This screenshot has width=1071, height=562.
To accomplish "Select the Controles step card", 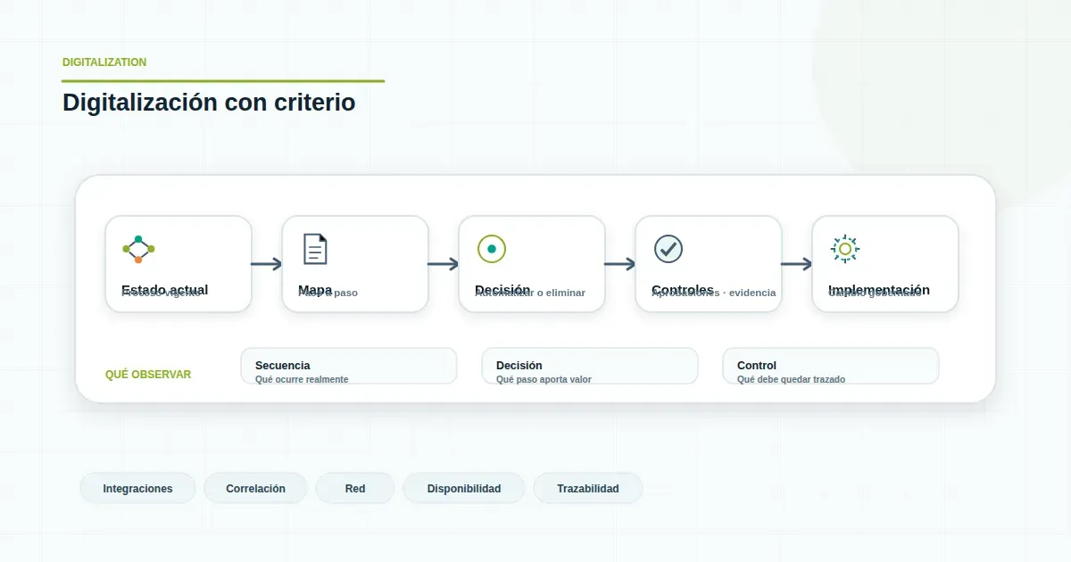I will click(x=709, y=264).
